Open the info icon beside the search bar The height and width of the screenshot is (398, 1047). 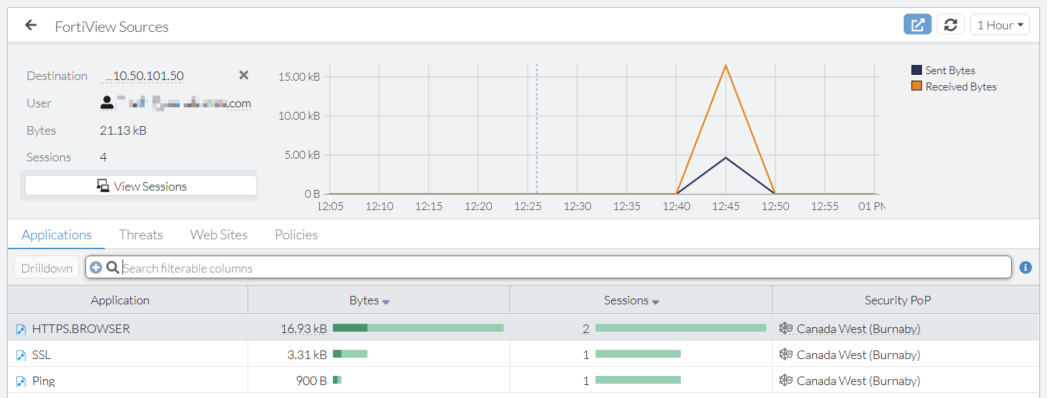[1025, 267]
